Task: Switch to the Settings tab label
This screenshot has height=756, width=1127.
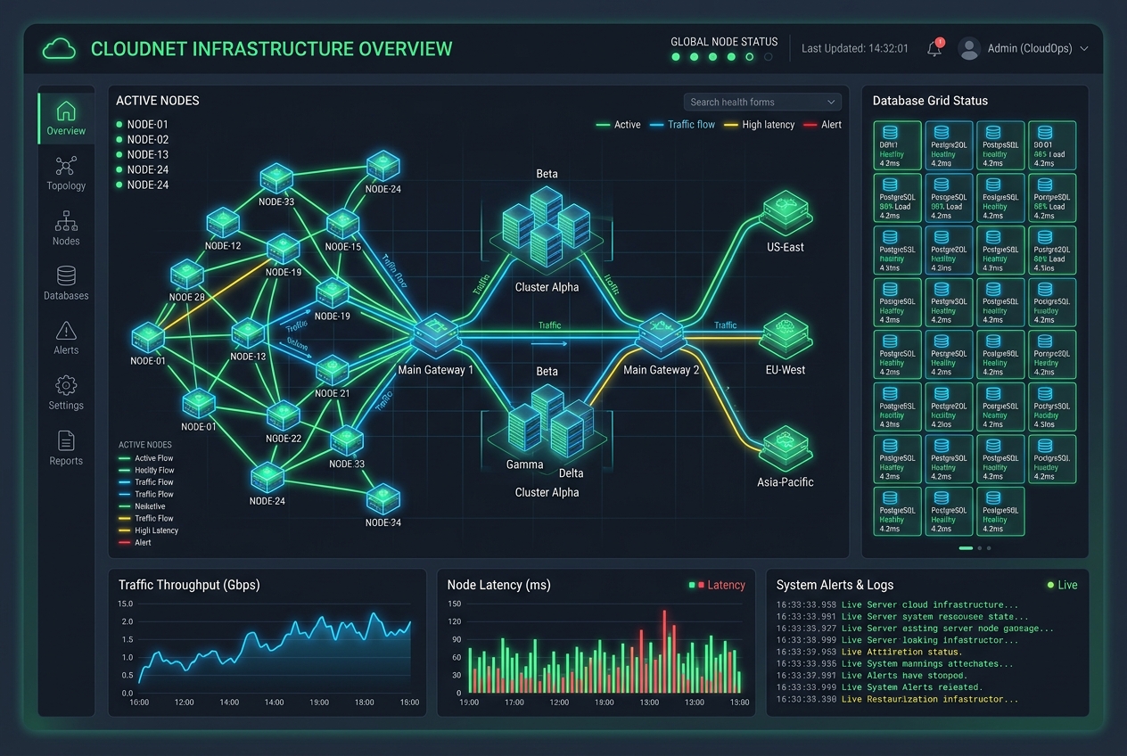Action: (x=66, y=406)
